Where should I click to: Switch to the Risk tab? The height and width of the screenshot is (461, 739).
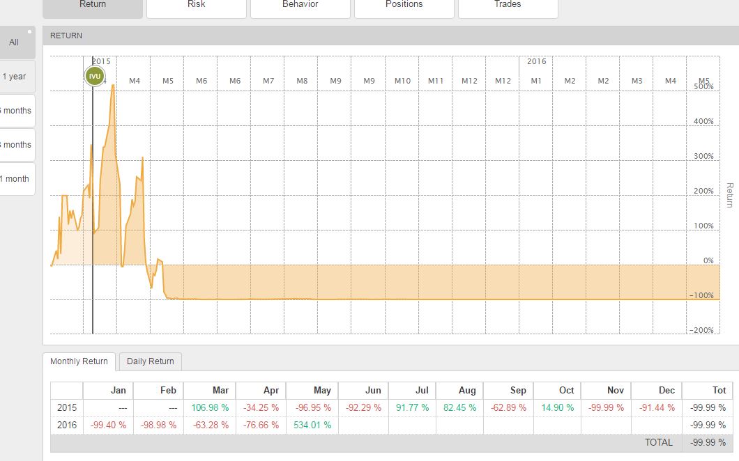197,6
